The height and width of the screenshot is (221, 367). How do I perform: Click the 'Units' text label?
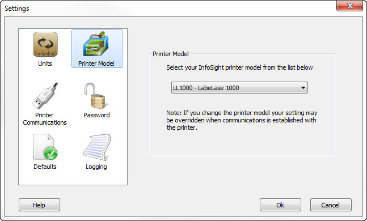pyautogui.click(x=45, y=63)
